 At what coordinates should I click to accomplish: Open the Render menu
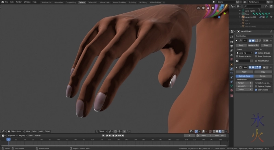[x=18, y=2]
